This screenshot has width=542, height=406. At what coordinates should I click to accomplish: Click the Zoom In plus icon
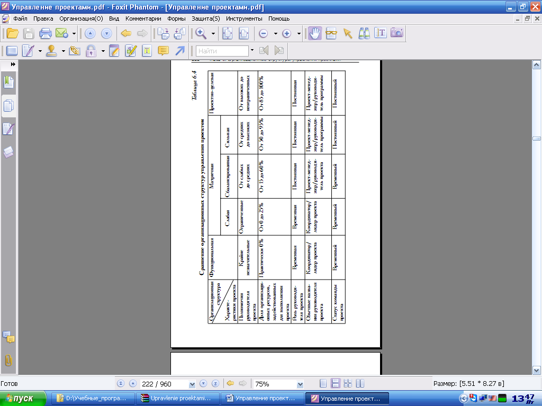click(x=286, y=33)
